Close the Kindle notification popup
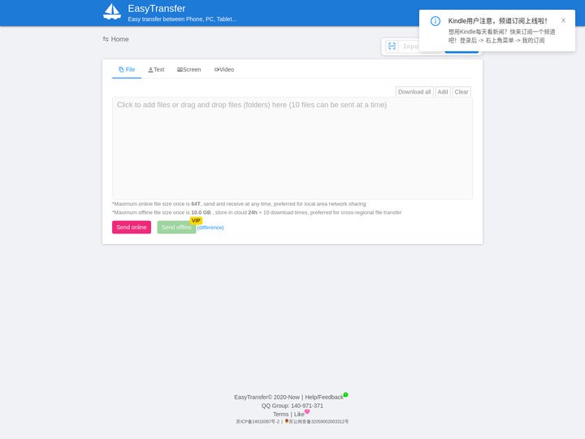This screenshot has height=439, width=585. tap(563, 20)
